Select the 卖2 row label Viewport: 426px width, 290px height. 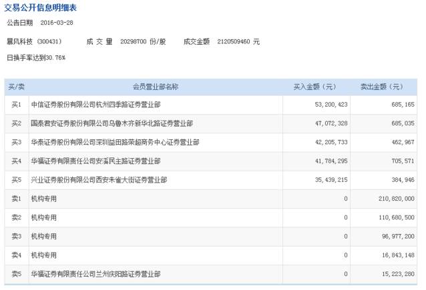tap(16, 217)
